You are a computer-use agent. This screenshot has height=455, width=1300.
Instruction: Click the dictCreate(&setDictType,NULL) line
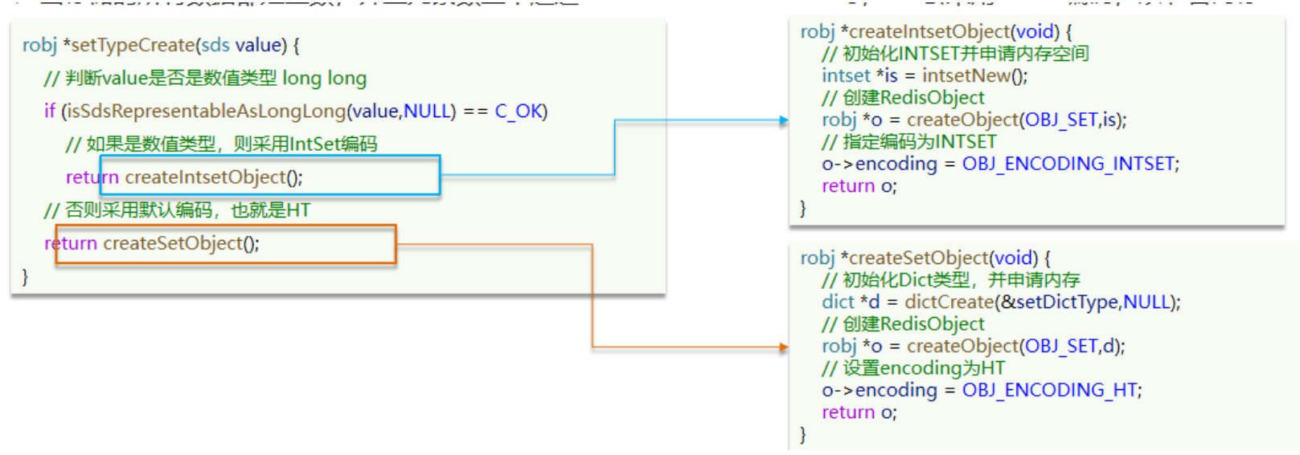click(x=1001, y=302)
